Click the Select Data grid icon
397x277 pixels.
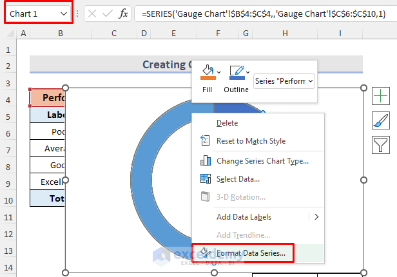pos(206,178)
